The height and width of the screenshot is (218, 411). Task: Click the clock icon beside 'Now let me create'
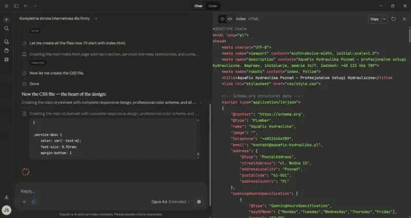24,73
